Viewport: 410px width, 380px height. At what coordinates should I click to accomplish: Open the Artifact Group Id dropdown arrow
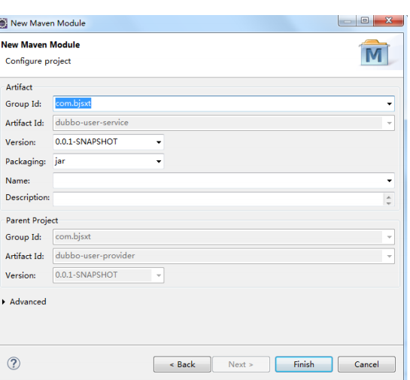[389, 104]
